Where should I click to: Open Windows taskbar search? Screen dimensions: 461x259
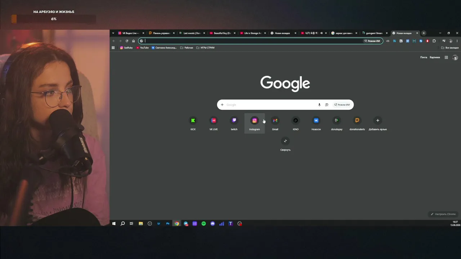click(x=122, y=224)
